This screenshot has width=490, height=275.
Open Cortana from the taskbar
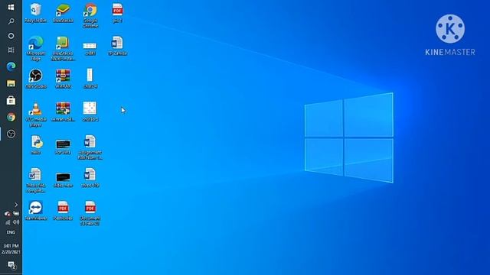pos(11,36)
